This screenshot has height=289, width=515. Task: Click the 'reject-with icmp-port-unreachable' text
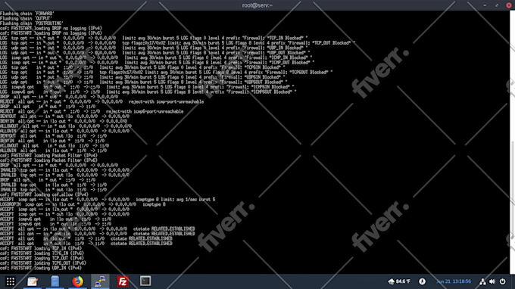[166, 101]
